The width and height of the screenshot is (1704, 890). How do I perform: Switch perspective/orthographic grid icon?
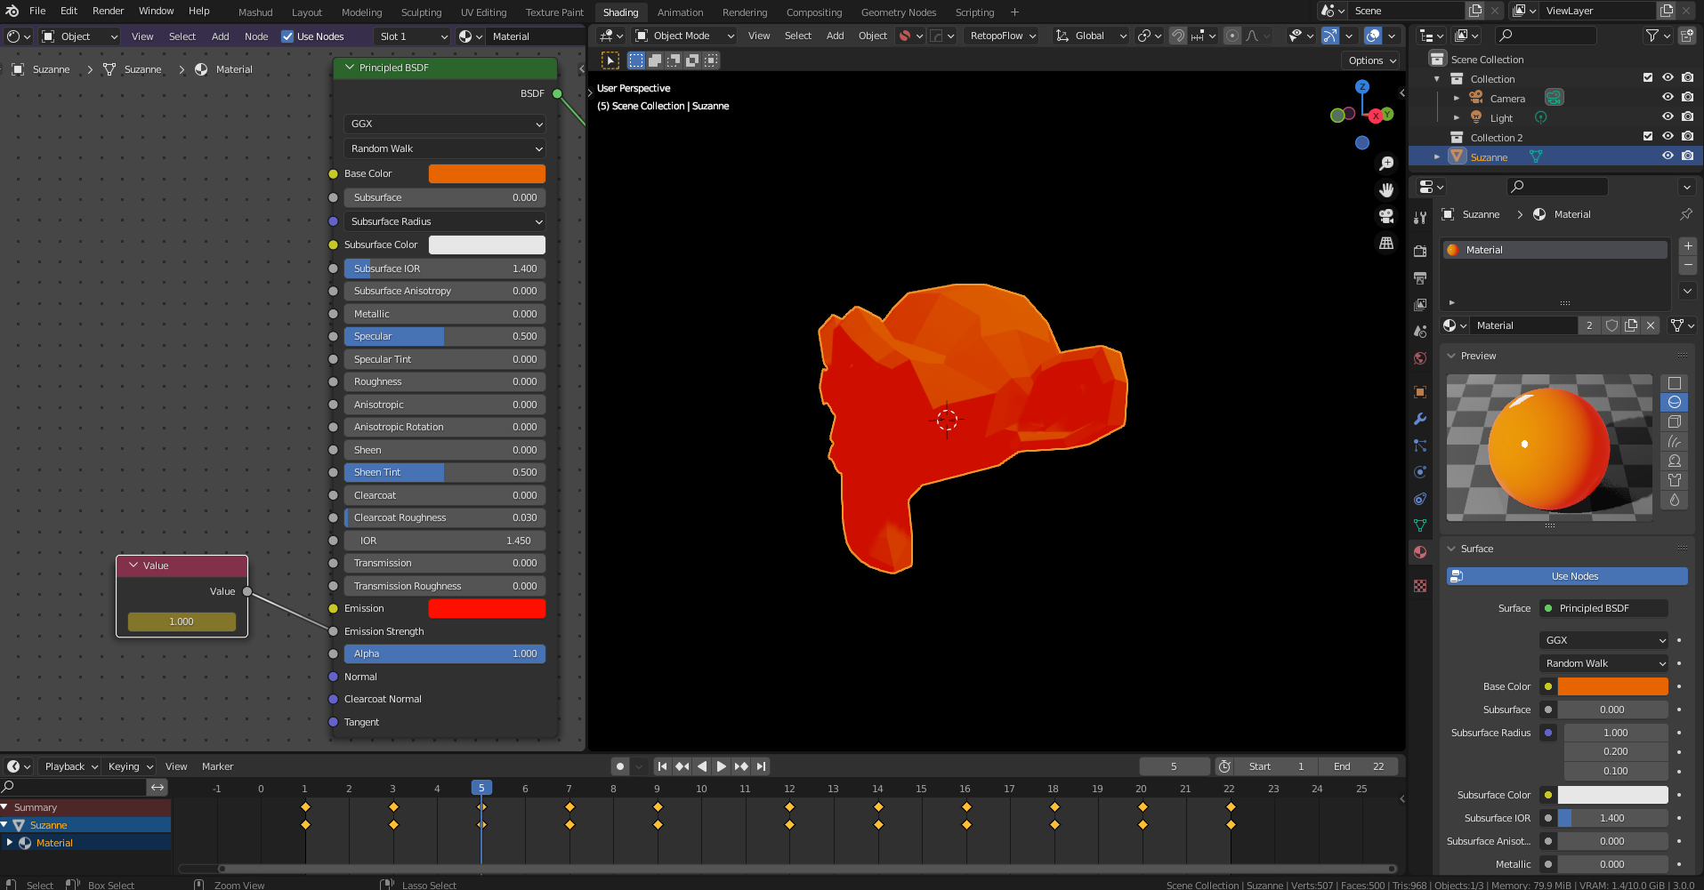coord(1386,243)
